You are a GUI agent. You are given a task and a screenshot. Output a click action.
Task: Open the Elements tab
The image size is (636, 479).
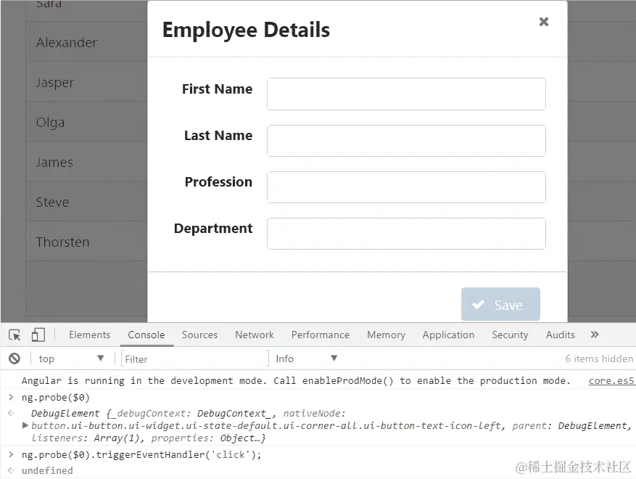click(89, 335)
